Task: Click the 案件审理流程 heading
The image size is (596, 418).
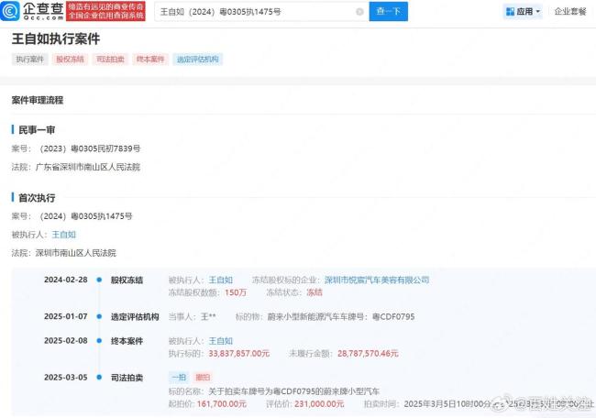Action: point(38,100)
